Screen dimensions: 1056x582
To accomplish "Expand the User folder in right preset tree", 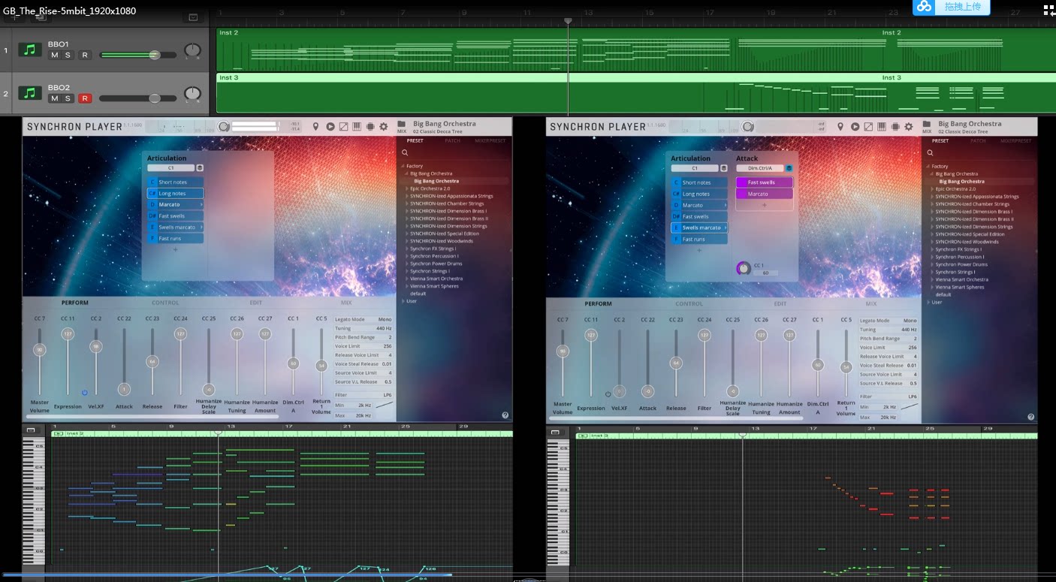I will point(928,302).
